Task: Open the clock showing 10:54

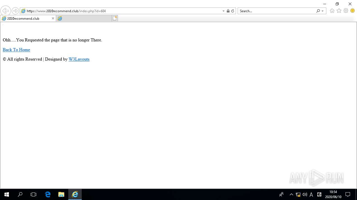Action: point(333,194)
